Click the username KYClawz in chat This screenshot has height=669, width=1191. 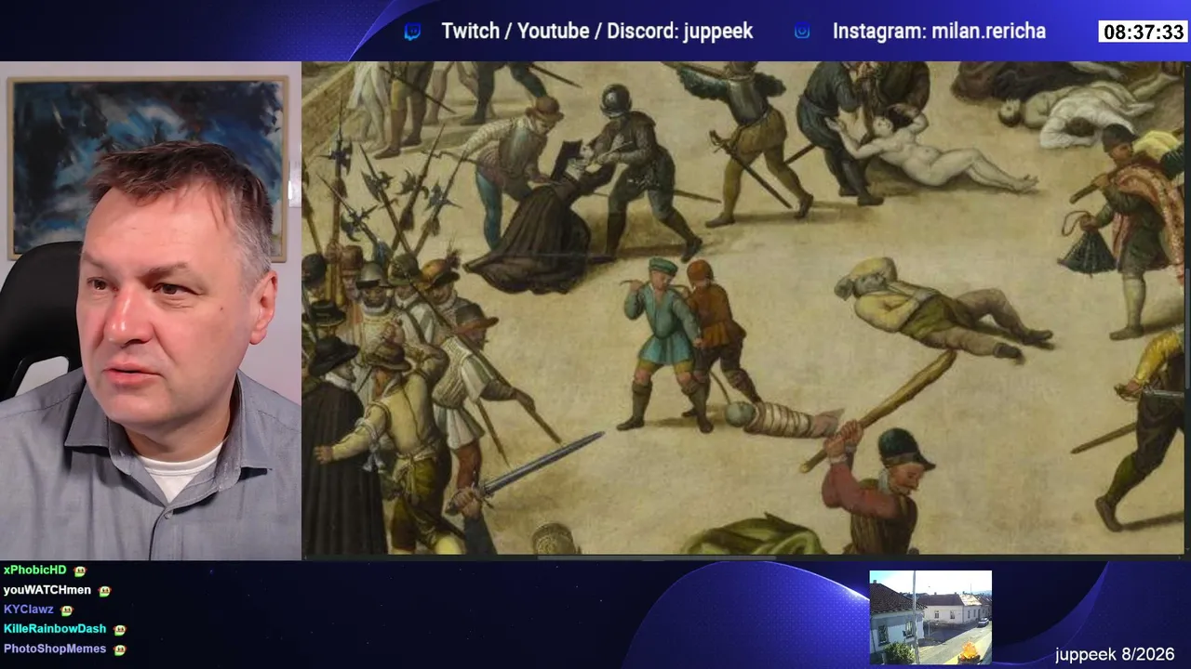point(29,610)
